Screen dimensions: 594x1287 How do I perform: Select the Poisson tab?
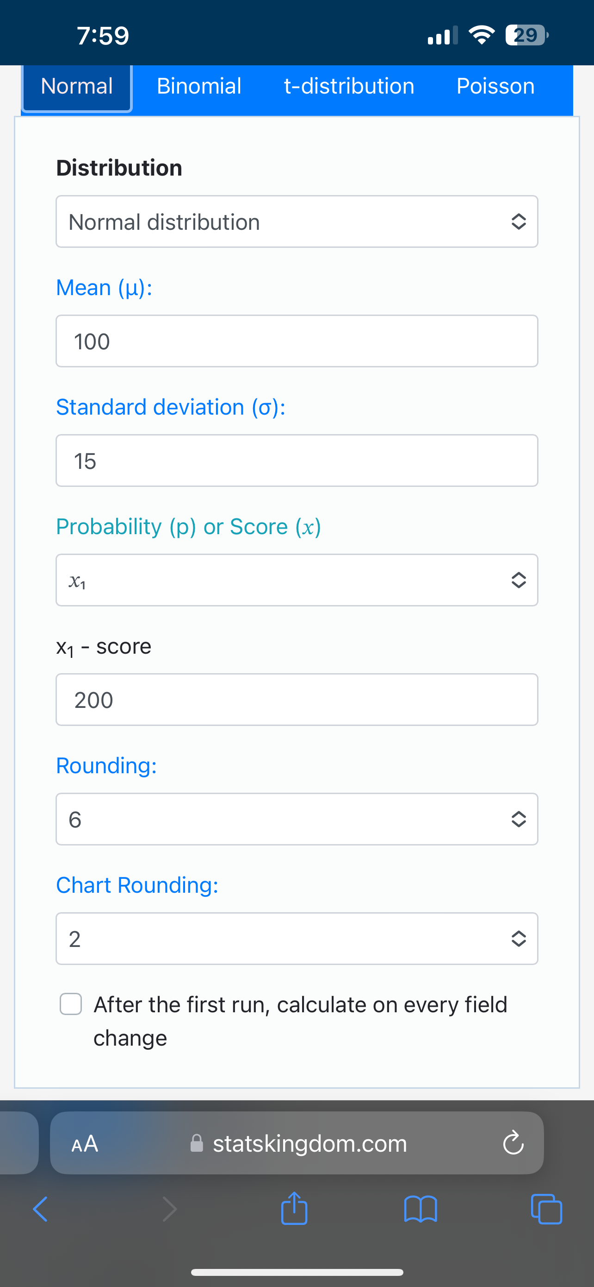496,87
